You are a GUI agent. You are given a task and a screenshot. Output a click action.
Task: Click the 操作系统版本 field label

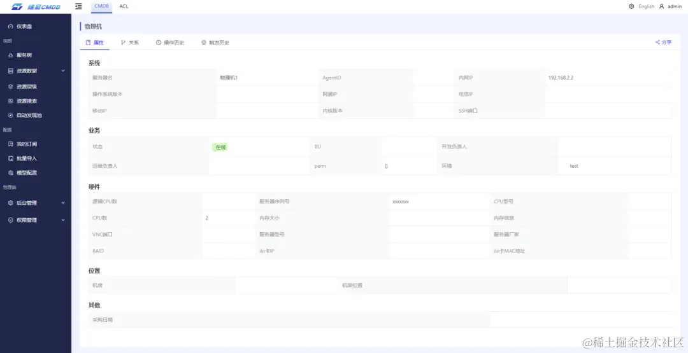(x=108, y=94)
